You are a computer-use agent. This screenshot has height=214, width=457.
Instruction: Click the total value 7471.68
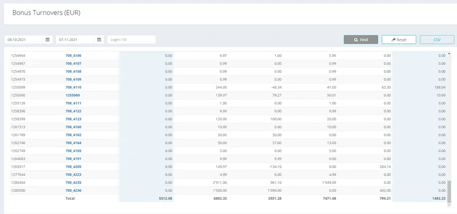[330, 199]
